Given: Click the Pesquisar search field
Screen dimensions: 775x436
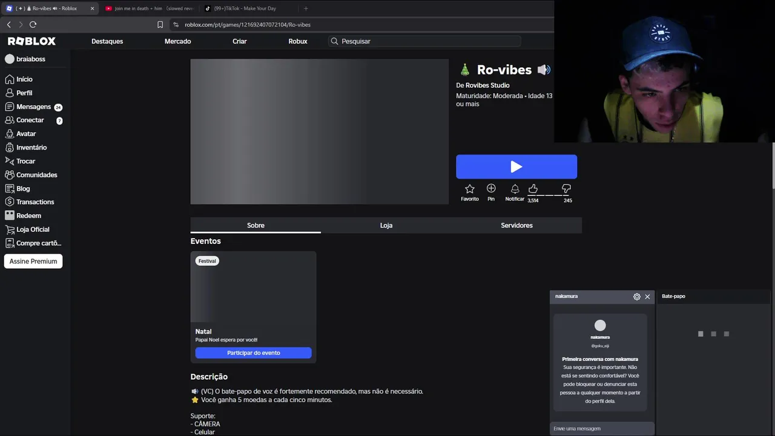Looking at the screenshot, I should click(x=424, y=41).
